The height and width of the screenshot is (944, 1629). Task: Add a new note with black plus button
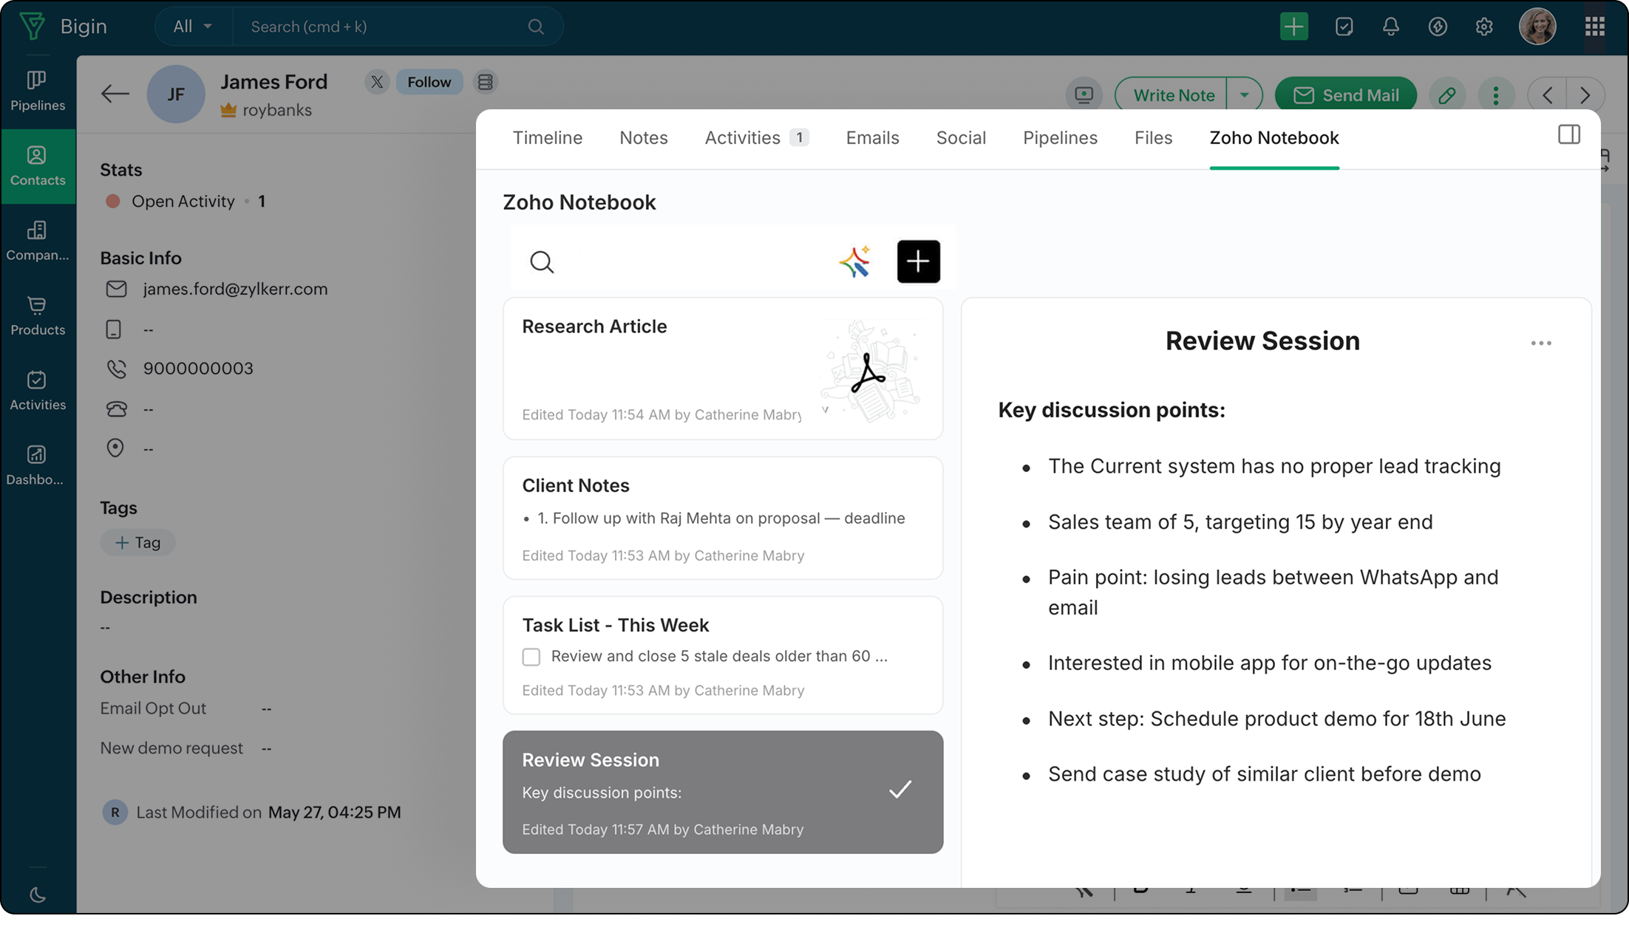click(919, 261)
